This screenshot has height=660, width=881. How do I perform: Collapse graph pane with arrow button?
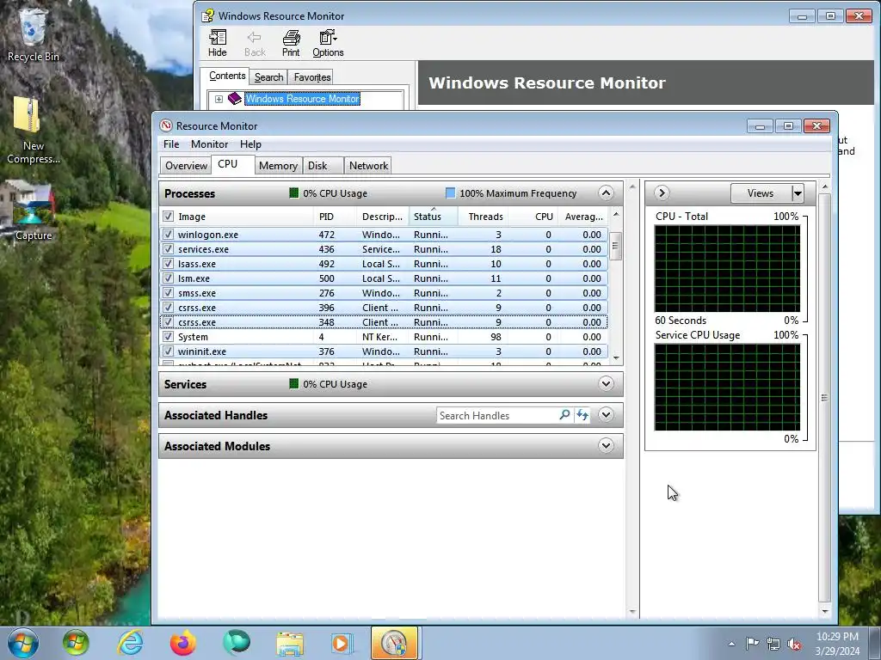(662, 193)
